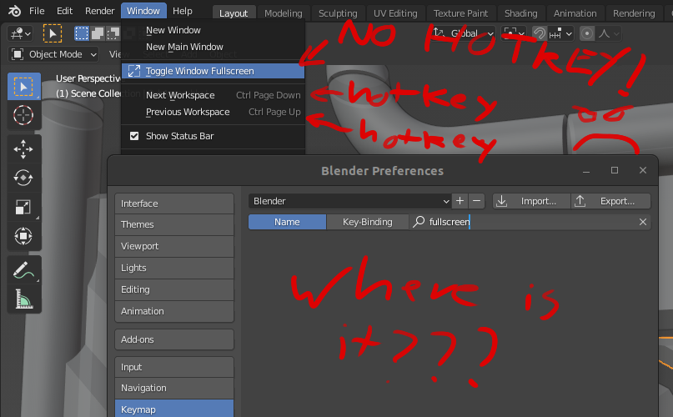Open the Object Mode dropdown
This screenshot has width=673, height=417.
tap(53, 54)
